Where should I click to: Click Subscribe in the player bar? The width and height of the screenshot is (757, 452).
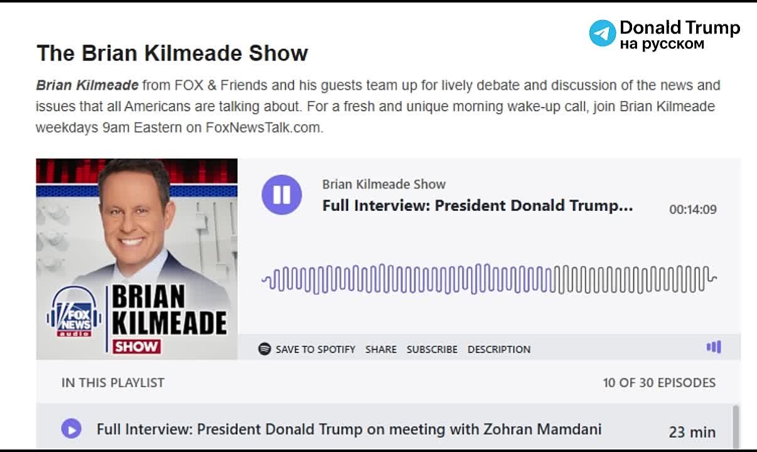click(x=432, y=349)
